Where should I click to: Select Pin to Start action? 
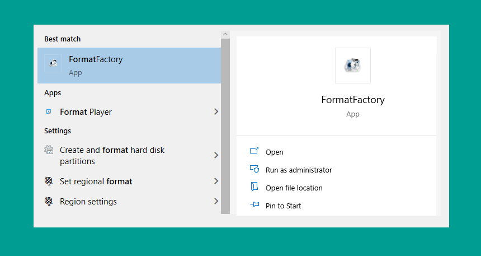coord(283,206)
